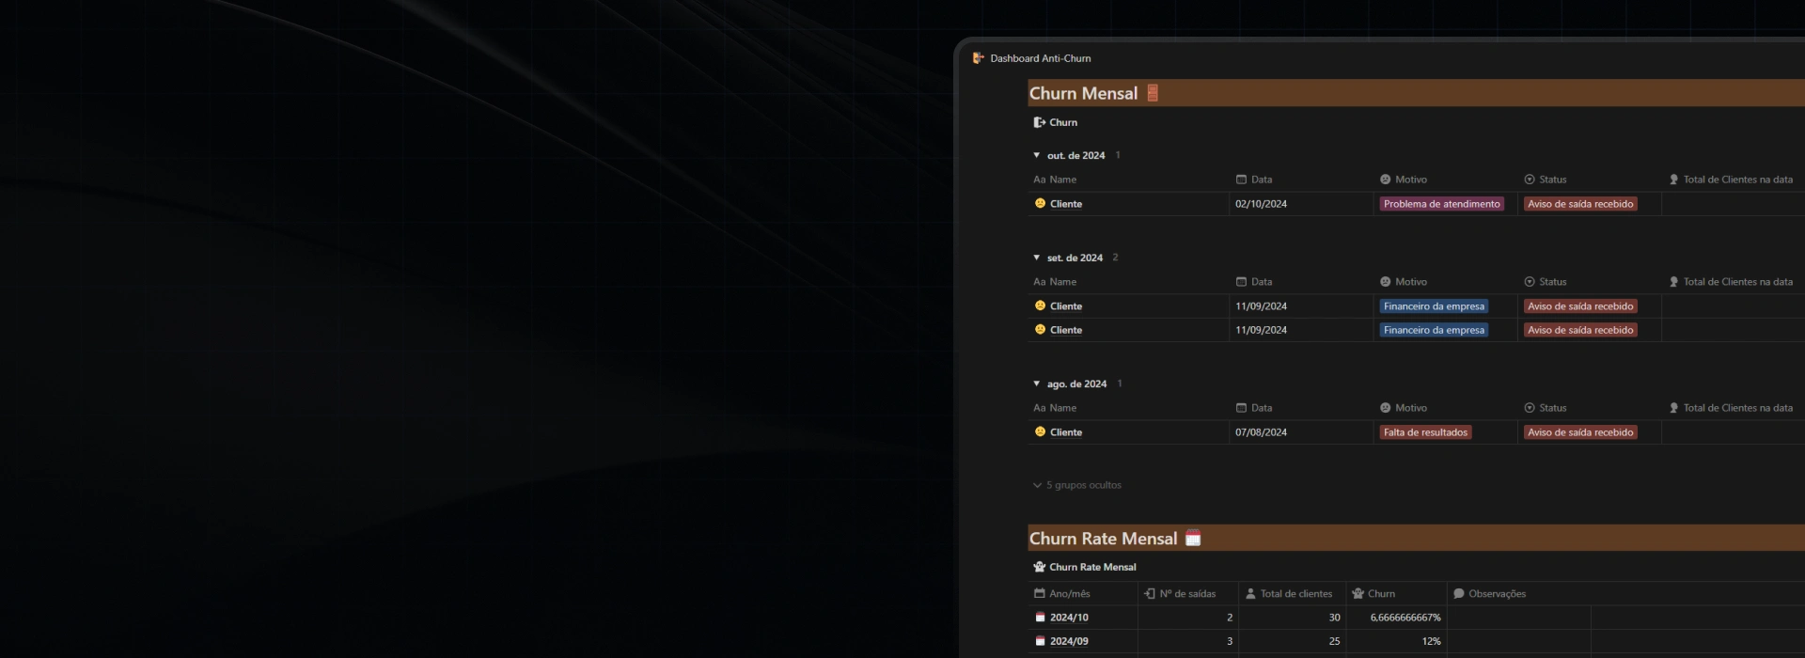
Task: Click the 12% churn value
Action: pos(1431,641)
